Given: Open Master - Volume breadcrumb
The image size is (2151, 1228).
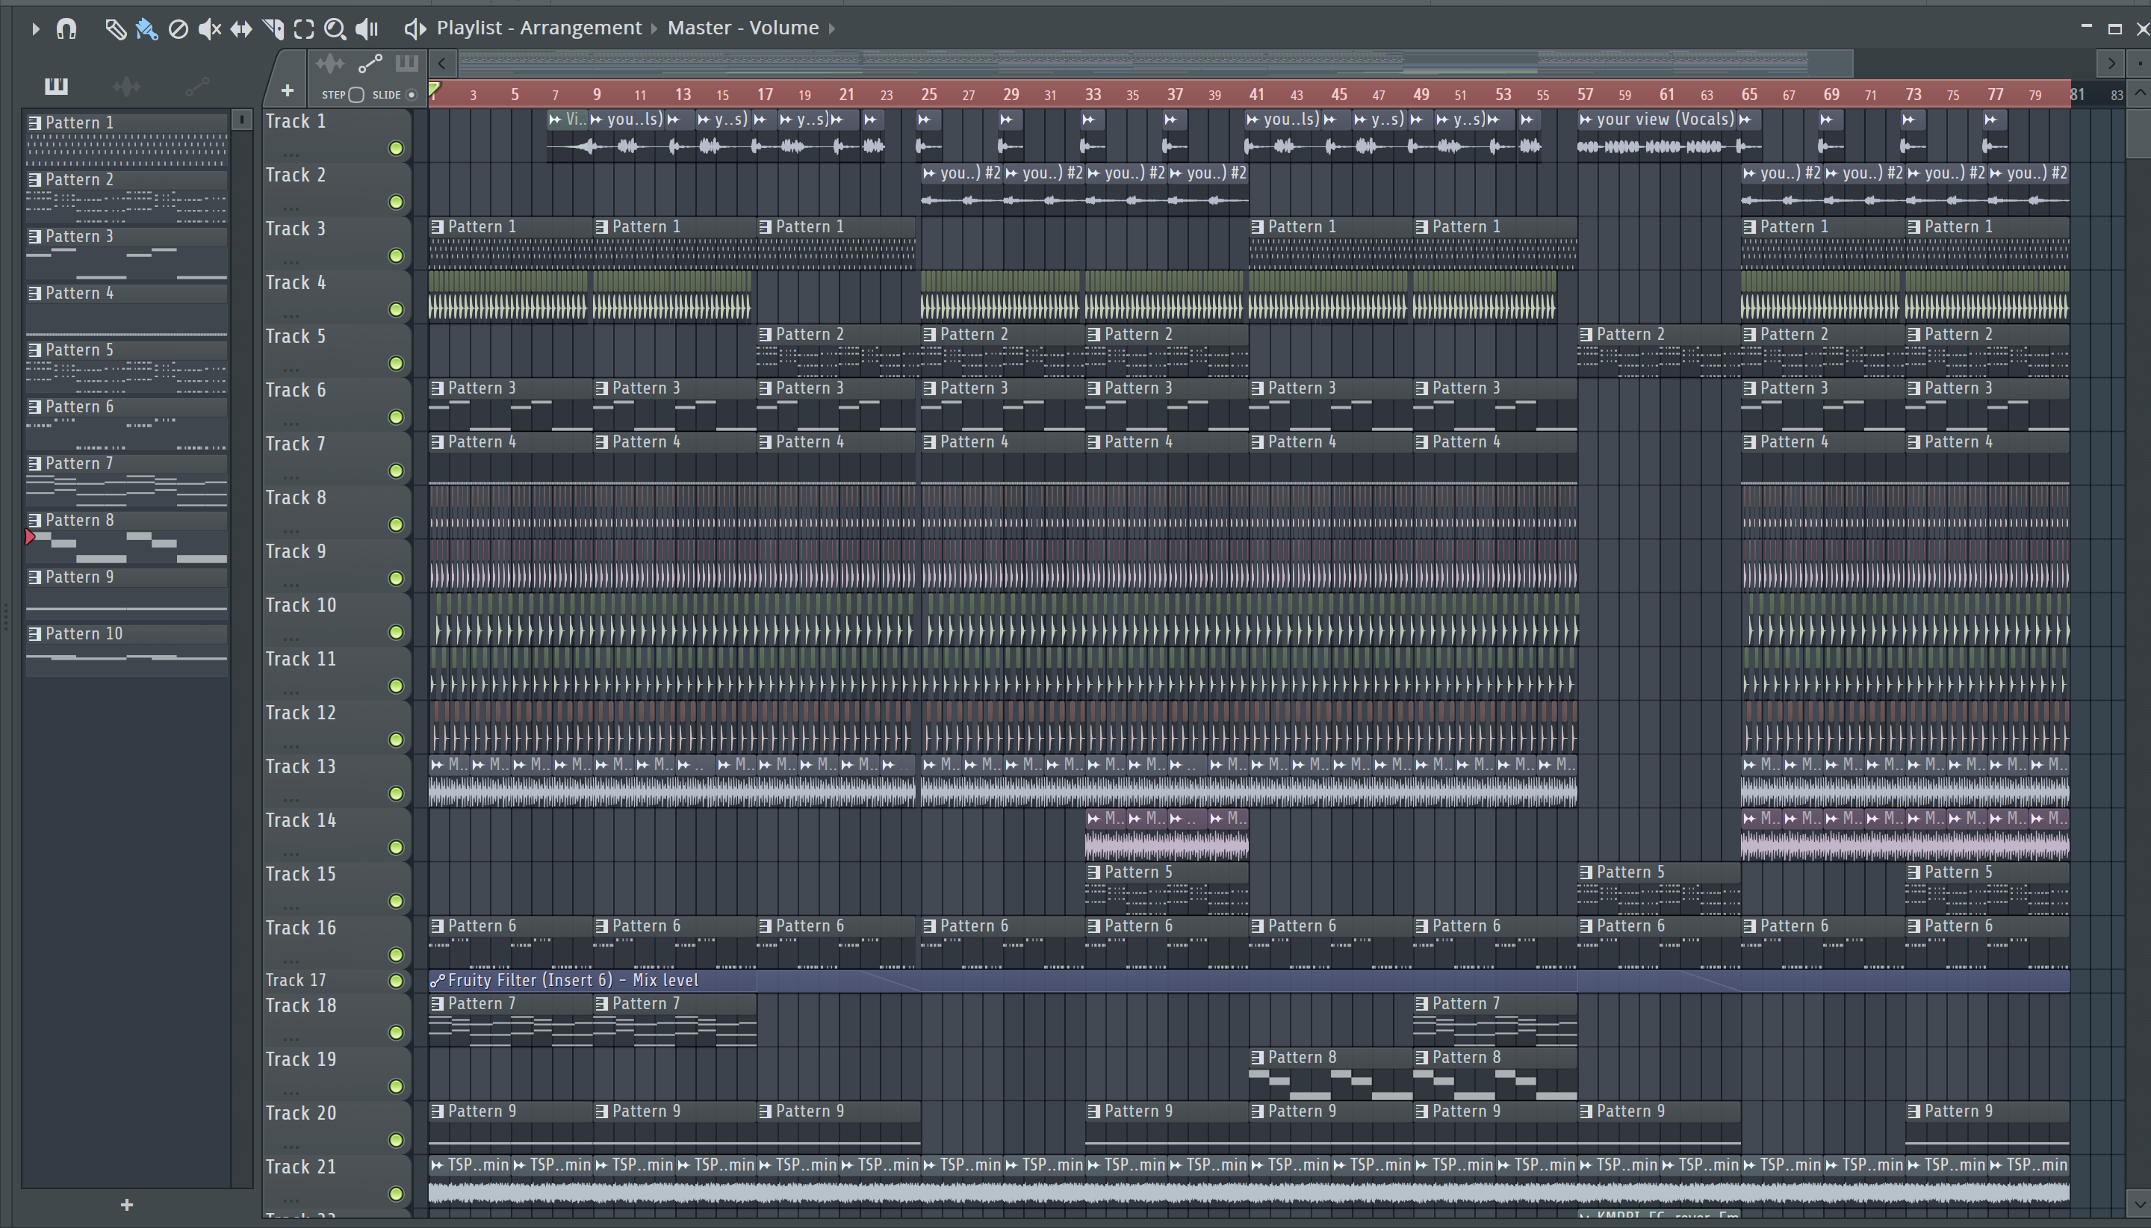Looking at the screenshot, I should pyautogui.click(x=743, y=28).
